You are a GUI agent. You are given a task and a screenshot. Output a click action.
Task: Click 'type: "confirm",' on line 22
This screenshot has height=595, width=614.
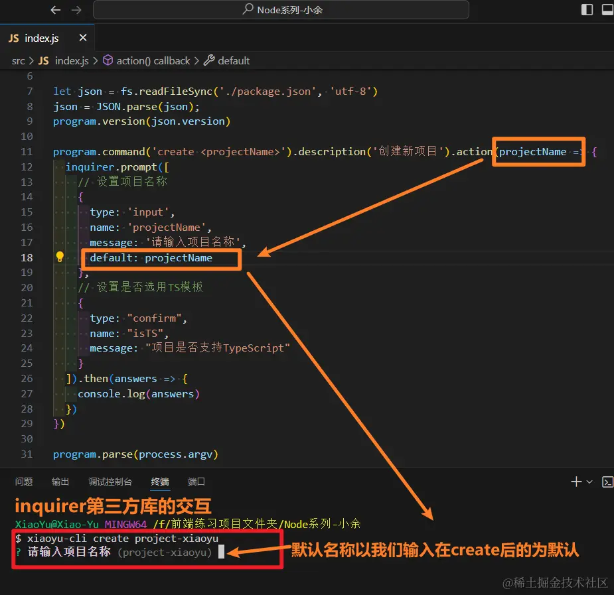tap(139, 318)
